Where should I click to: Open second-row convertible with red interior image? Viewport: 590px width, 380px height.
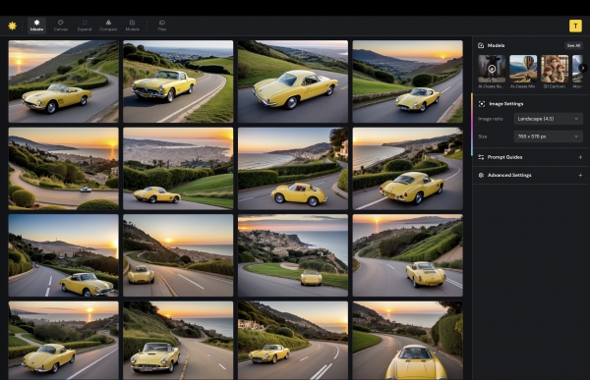293,168
